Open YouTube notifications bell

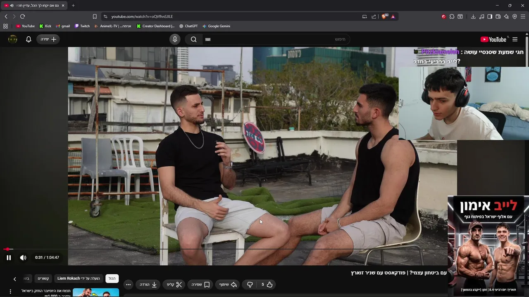click(29, 39)
